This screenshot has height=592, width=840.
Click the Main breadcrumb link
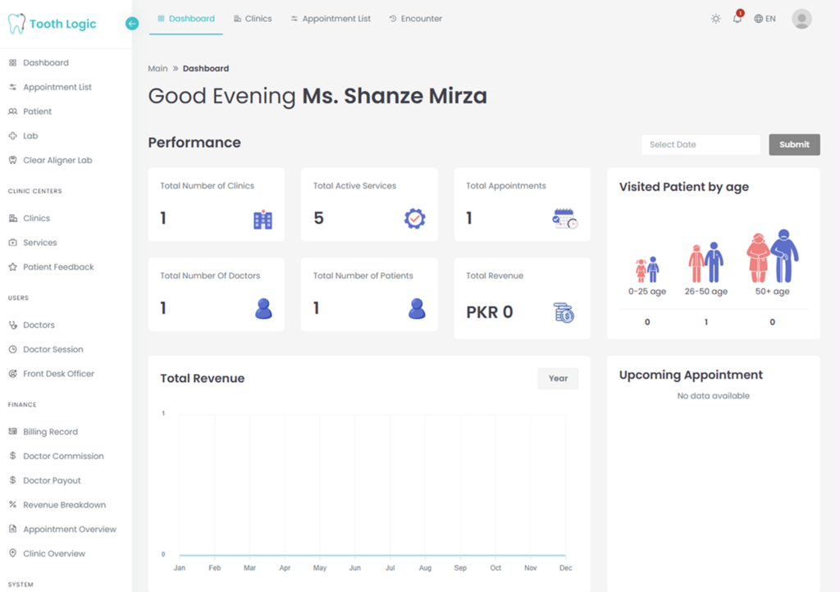pyautogui.click(x=157, y=69)
